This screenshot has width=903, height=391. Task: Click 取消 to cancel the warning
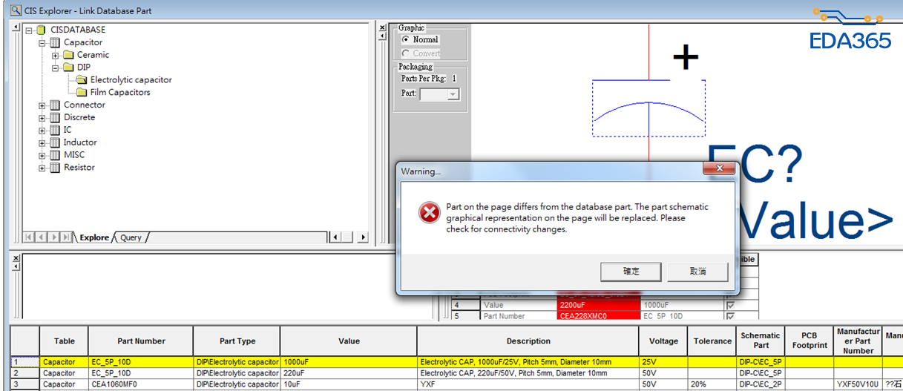[697, 272]
